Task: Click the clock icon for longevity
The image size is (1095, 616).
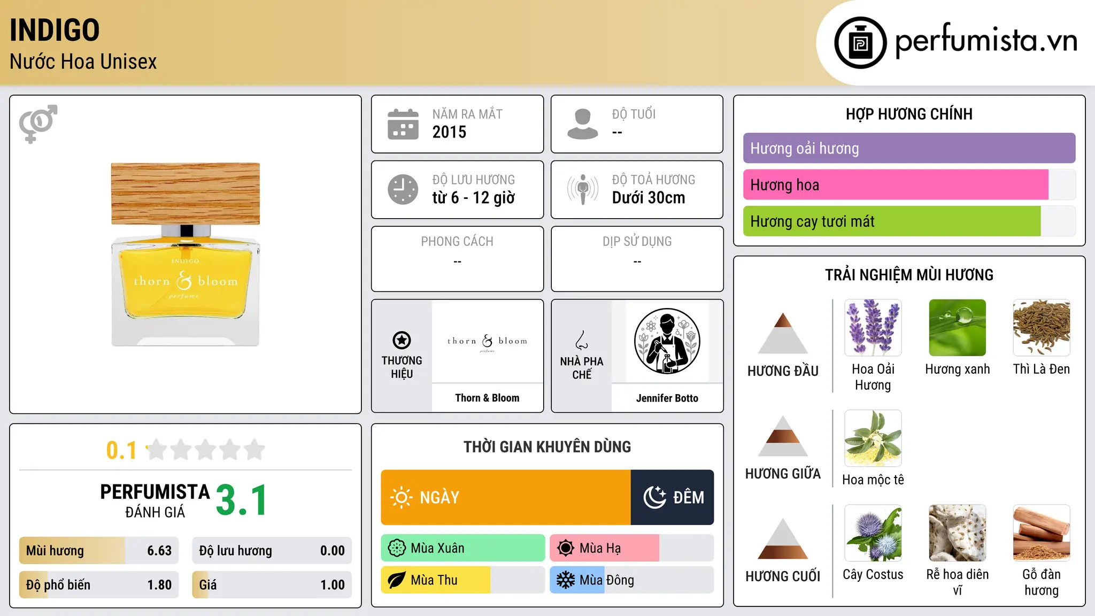Action: coord(403,189)
